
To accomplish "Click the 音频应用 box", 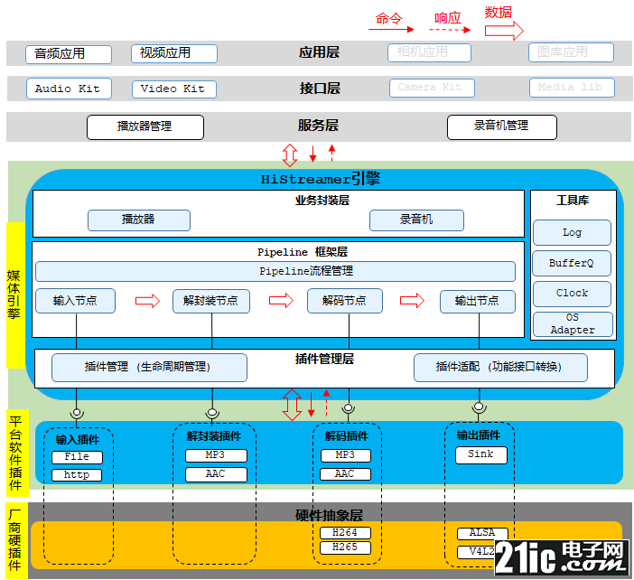I will pyautogui.click(x=69, y=54).
